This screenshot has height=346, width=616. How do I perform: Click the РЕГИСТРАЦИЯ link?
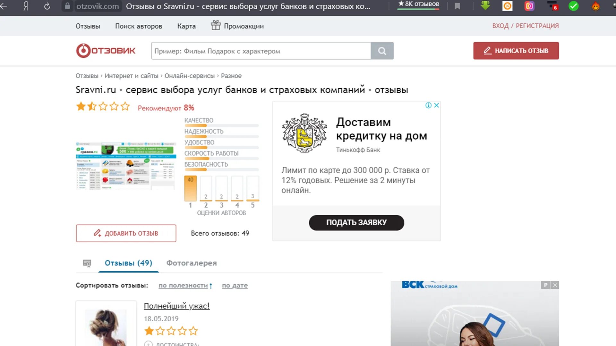(x=537, y=26)
